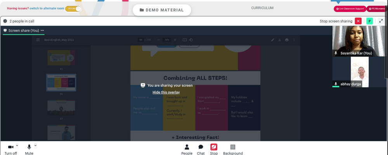Expand camera options chevron
The width and height of the screenshot is (388, 155).
(x=17, y=145)
